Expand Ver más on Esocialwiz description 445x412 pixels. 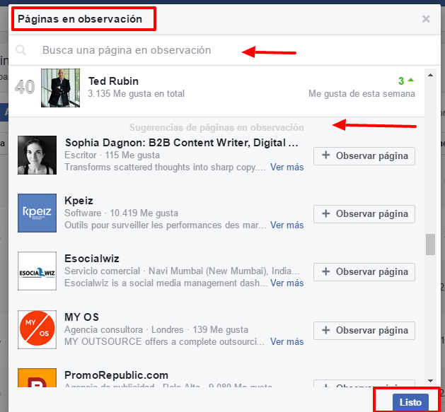[287, 283]
